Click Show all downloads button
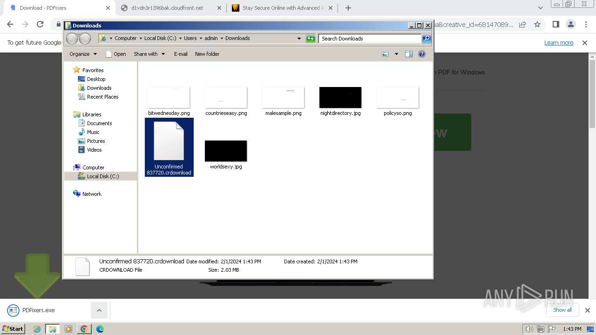 click(562, 310)
